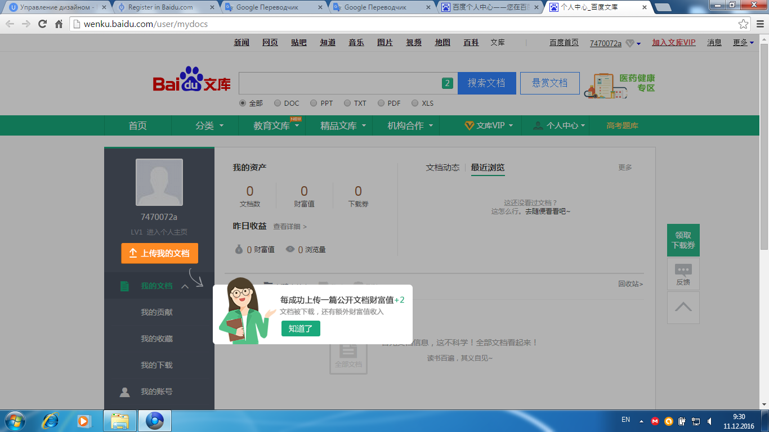This screenshot has height=432, width=769.
Task: Select the DOC radio button
Action: (278, 103)
